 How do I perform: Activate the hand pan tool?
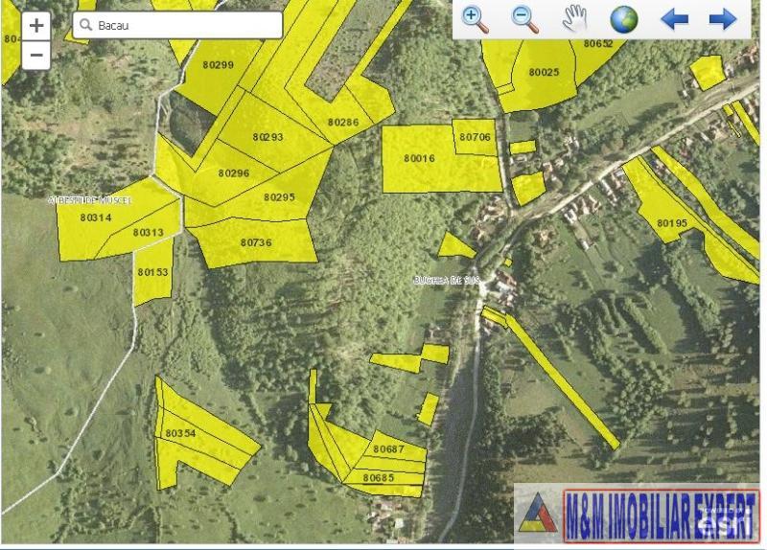pyautogui.click(x=573, y=18)
